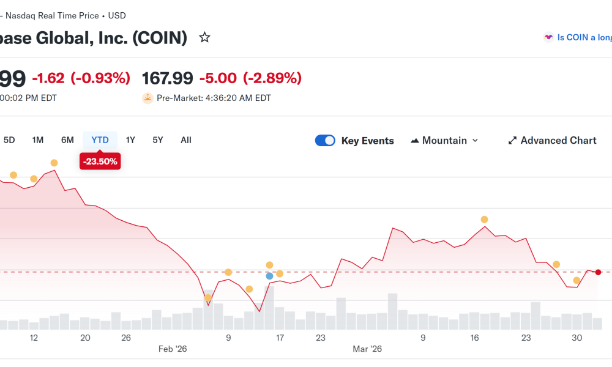
Task: Click the pre-market sunrise icon
Action: coord(147,98)
